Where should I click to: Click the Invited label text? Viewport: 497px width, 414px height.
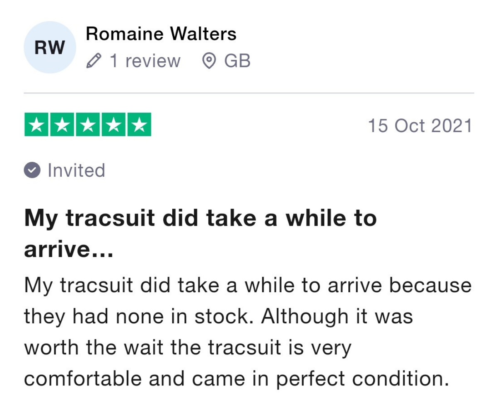pos(77,171)
